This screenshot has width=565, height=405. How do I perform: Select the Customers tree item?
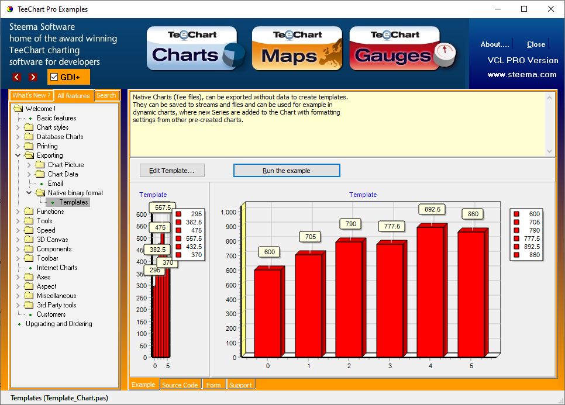[51, 314]
